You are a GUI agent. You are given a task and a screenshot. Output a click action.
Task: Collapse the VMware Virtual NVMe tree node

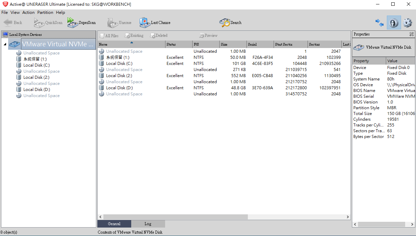(5, 44)
